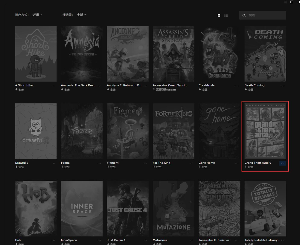Click the Assassins Creed Syndi... title text
This screenshot has height=245, width=300.
(170, 85)
